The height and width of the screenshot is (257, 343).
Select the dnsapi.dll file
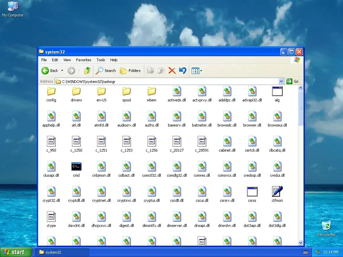[202, 220]
